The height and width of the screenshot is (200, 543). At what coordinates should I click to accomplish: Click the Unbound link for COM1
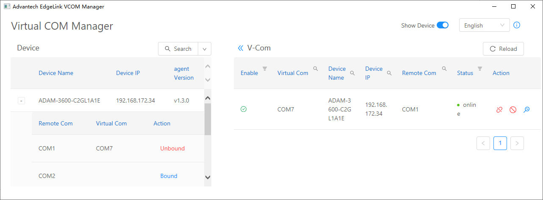pyautogui.click(x=172, y=148)
